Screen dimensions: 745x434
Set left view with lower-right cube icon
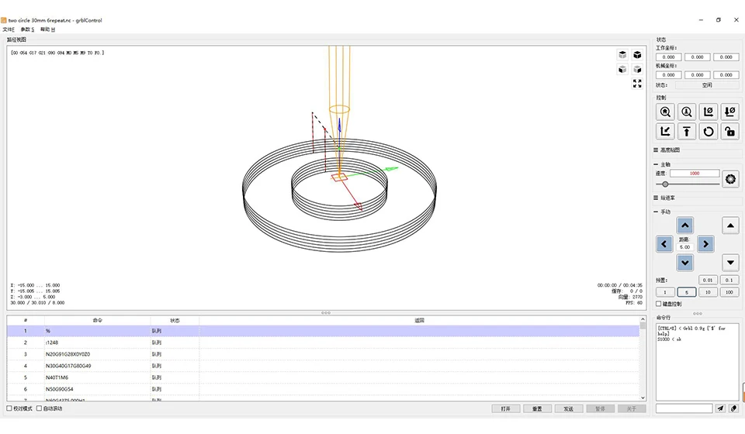[x=637, y=69]
